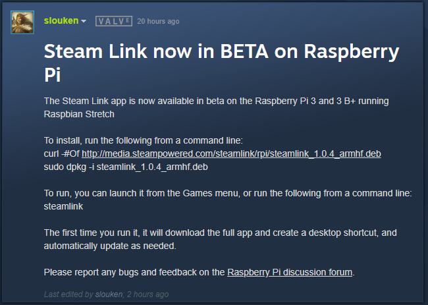The width and height of the screenshot is (428, 305).
Task: Click the '20 hours ago' timestamp
Action: [158, 21]
